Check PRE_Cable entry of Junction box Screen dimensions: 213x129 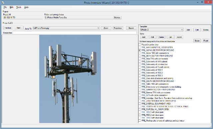click(140, 64)
